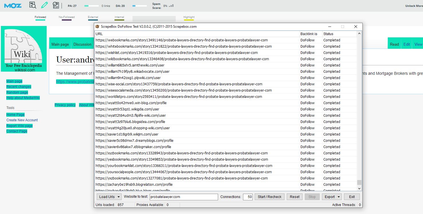The width and height of the screenshot is (423, 214).
Task: Follow the Recent changes sidebar link
Action: click(19, 87)
